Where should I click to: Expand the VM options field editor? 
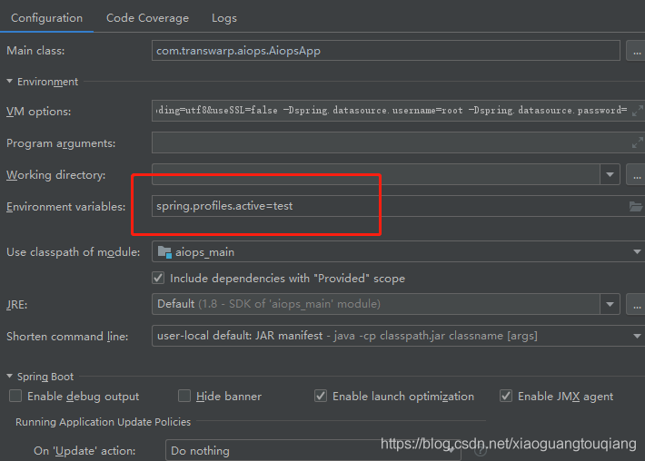pos(637,111)
